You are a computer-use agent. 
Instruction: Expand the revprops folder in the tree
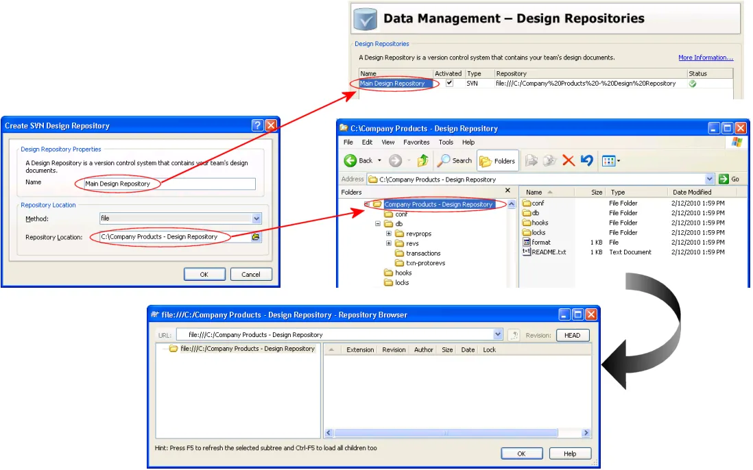tap(389, 234)
